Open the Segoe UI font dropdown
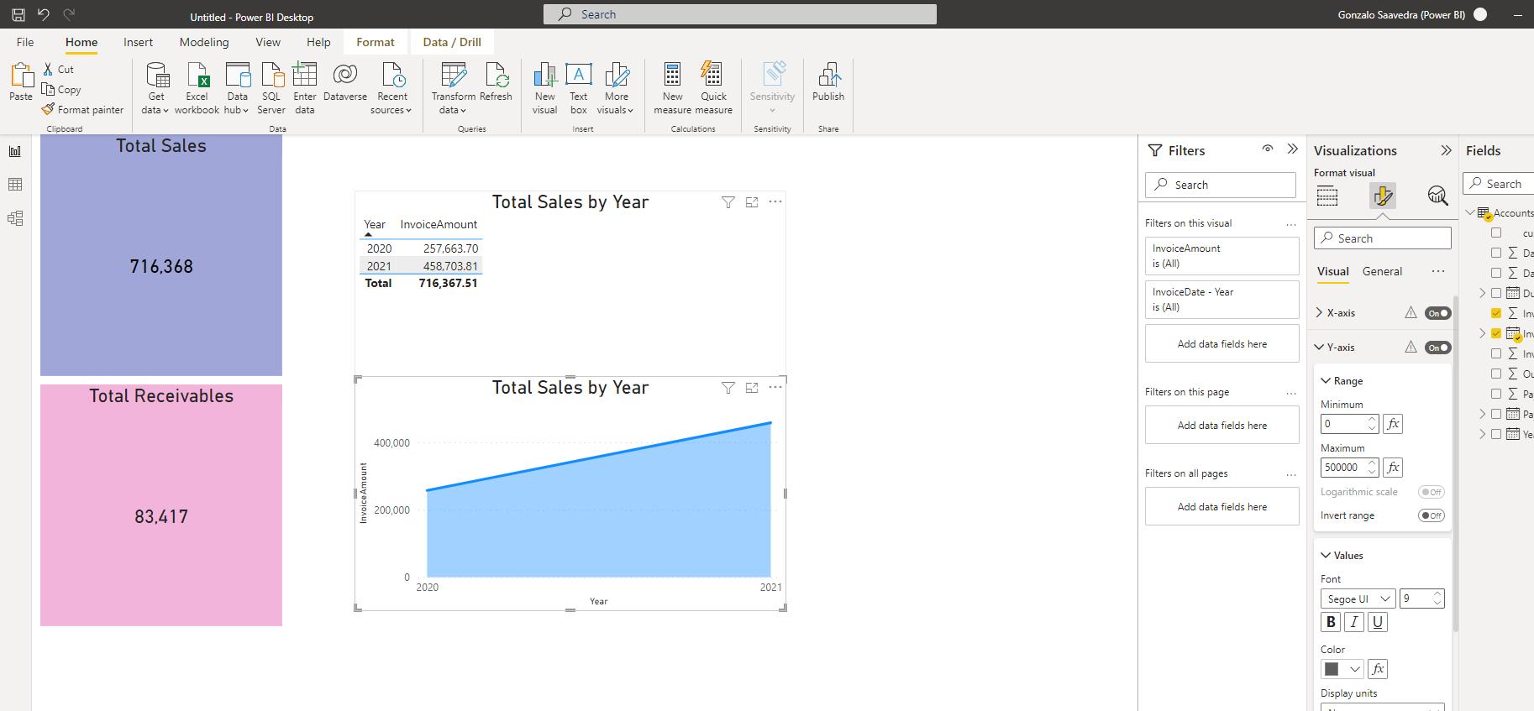This screenshot has width=1534, height=711. click(x=1358, y=599)
